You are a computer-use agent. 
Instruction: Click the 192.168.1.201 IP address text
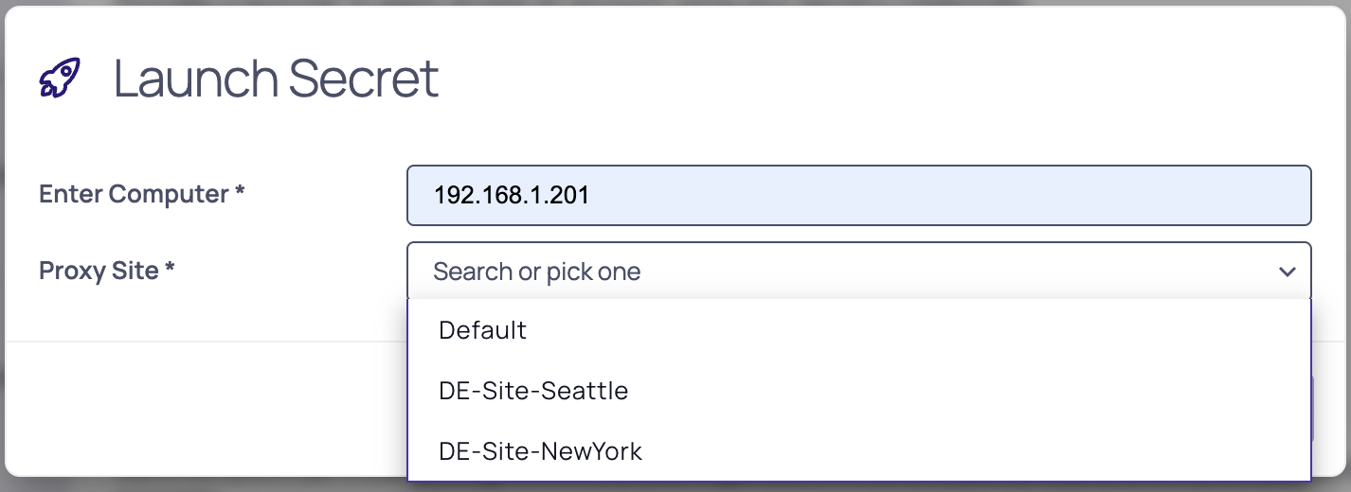512,196
